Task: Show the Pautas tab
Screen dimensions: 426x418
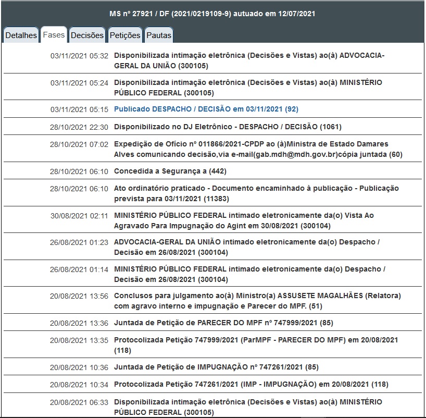Action: pyautogui.click(x=158, y=35)
